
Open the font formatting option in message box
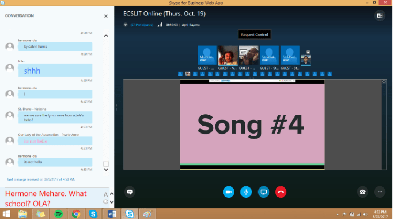[105, 194]
